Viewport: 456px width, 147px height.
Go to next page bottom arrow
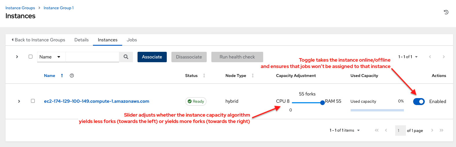(432, 130)
